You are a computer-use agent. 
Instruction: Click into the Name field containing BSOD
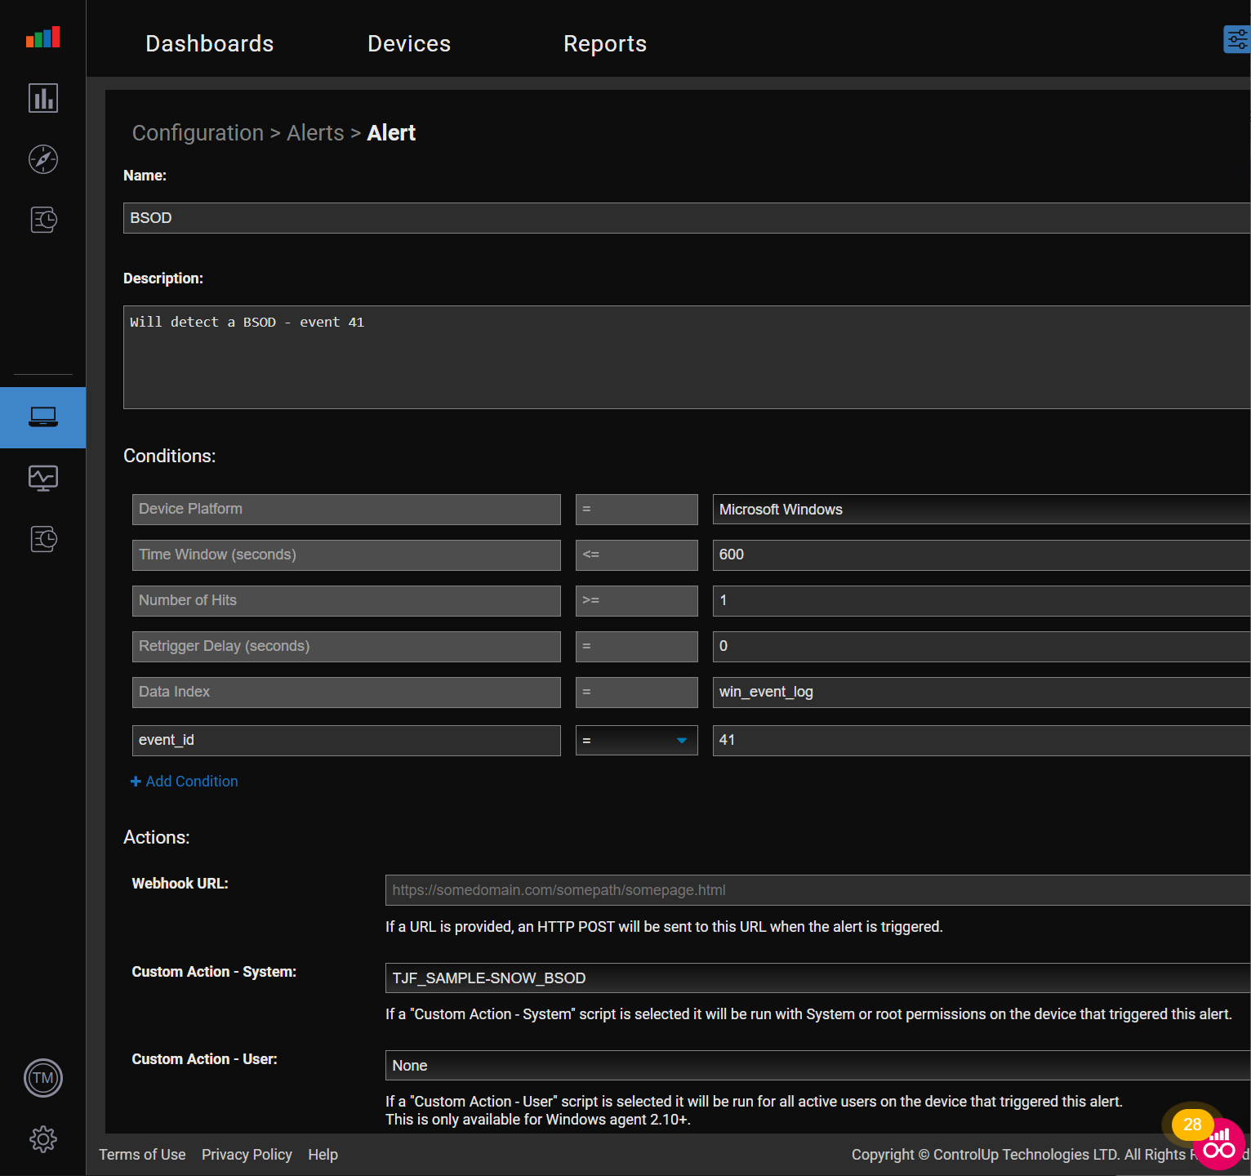[x=686, y=218]
